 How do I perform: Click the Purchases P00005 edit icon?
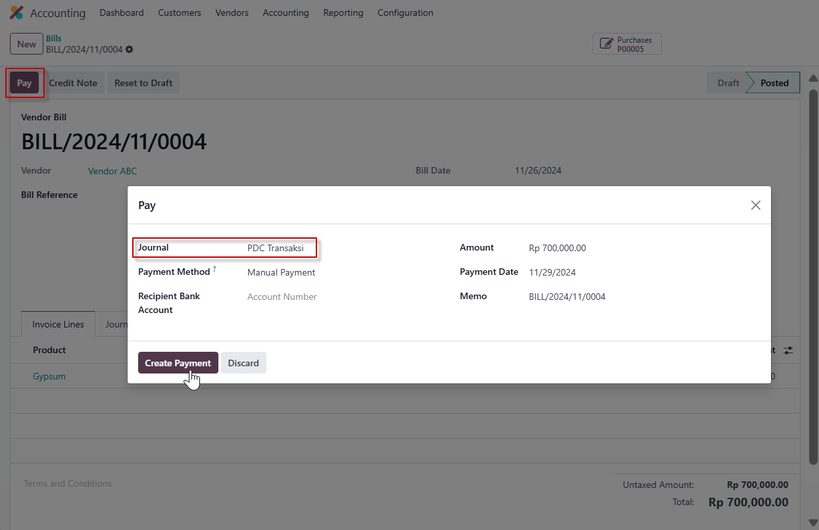point(605,44)
